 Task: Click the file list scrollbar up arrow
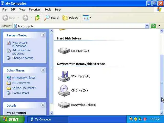click(x=162, y=31)
